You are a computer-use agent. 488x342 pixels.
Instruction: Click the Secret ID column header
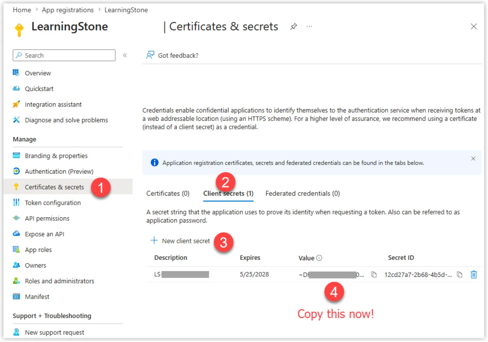(401, 258)
